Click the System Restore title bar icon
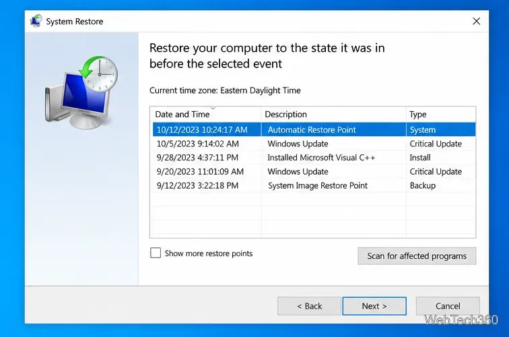The width and height of the screenshot is (509, 337). click(x=36, y=21)
